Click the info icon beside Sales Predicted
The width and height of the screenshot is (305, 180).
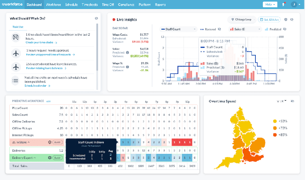coord(128,52)
